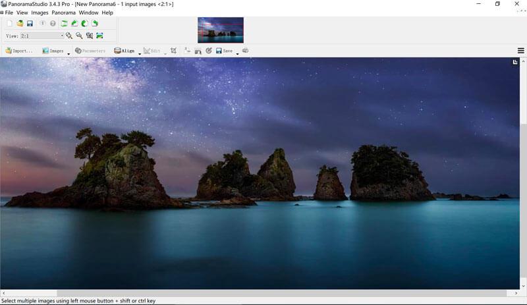Zoom in with the magnifier plus icon
This screenshot has width=527, height=305.
(x=69, y=36)
